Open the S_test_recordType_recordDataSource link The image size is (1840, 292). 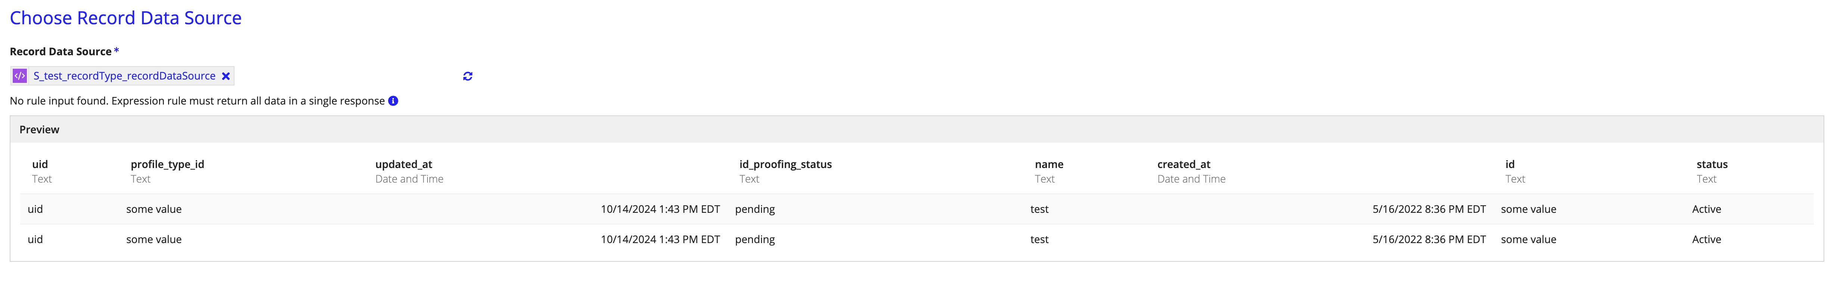tap(124, 76)
